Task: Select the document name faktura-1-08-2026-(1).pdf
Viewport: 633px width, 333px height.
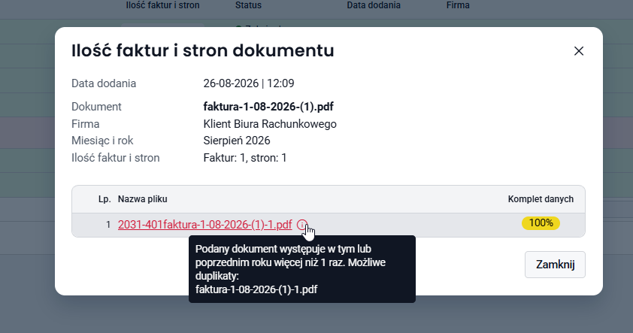Action: pos(268,107)
